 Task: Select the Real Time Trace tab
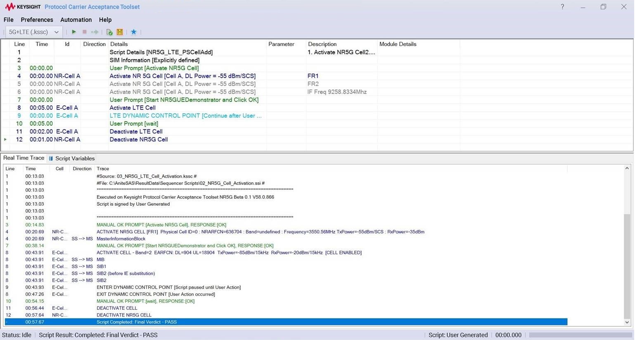pos(24,158)
